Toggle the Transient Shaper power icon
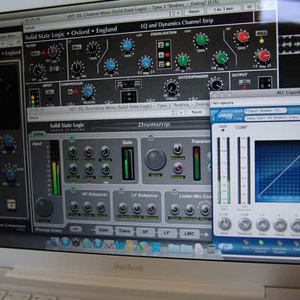300x300 pixels. (151, 138)
